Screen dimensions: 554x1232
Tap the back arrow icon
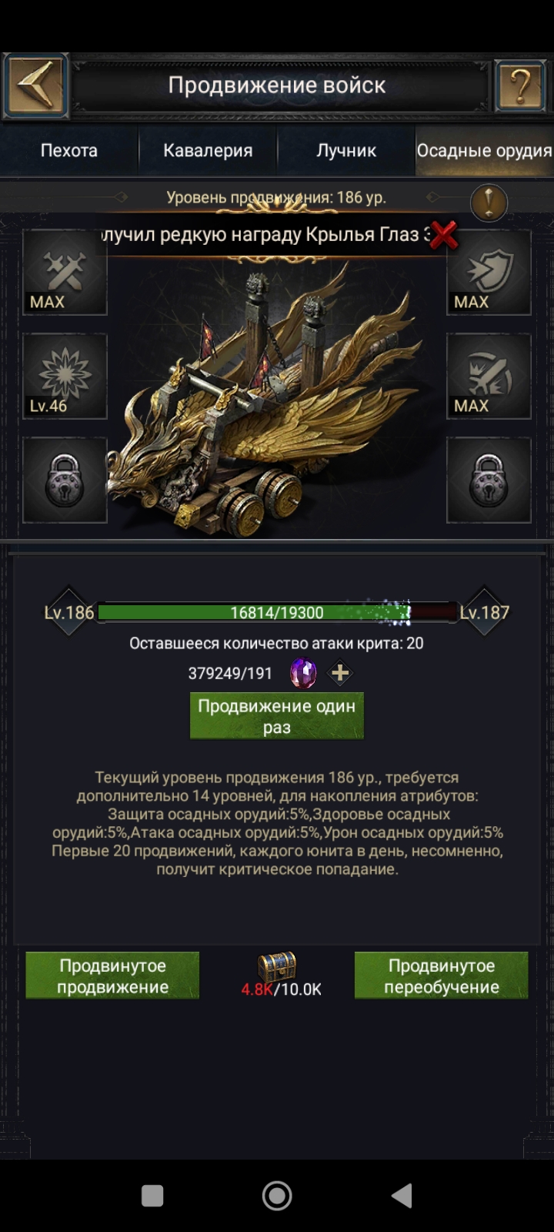(35, 85)
